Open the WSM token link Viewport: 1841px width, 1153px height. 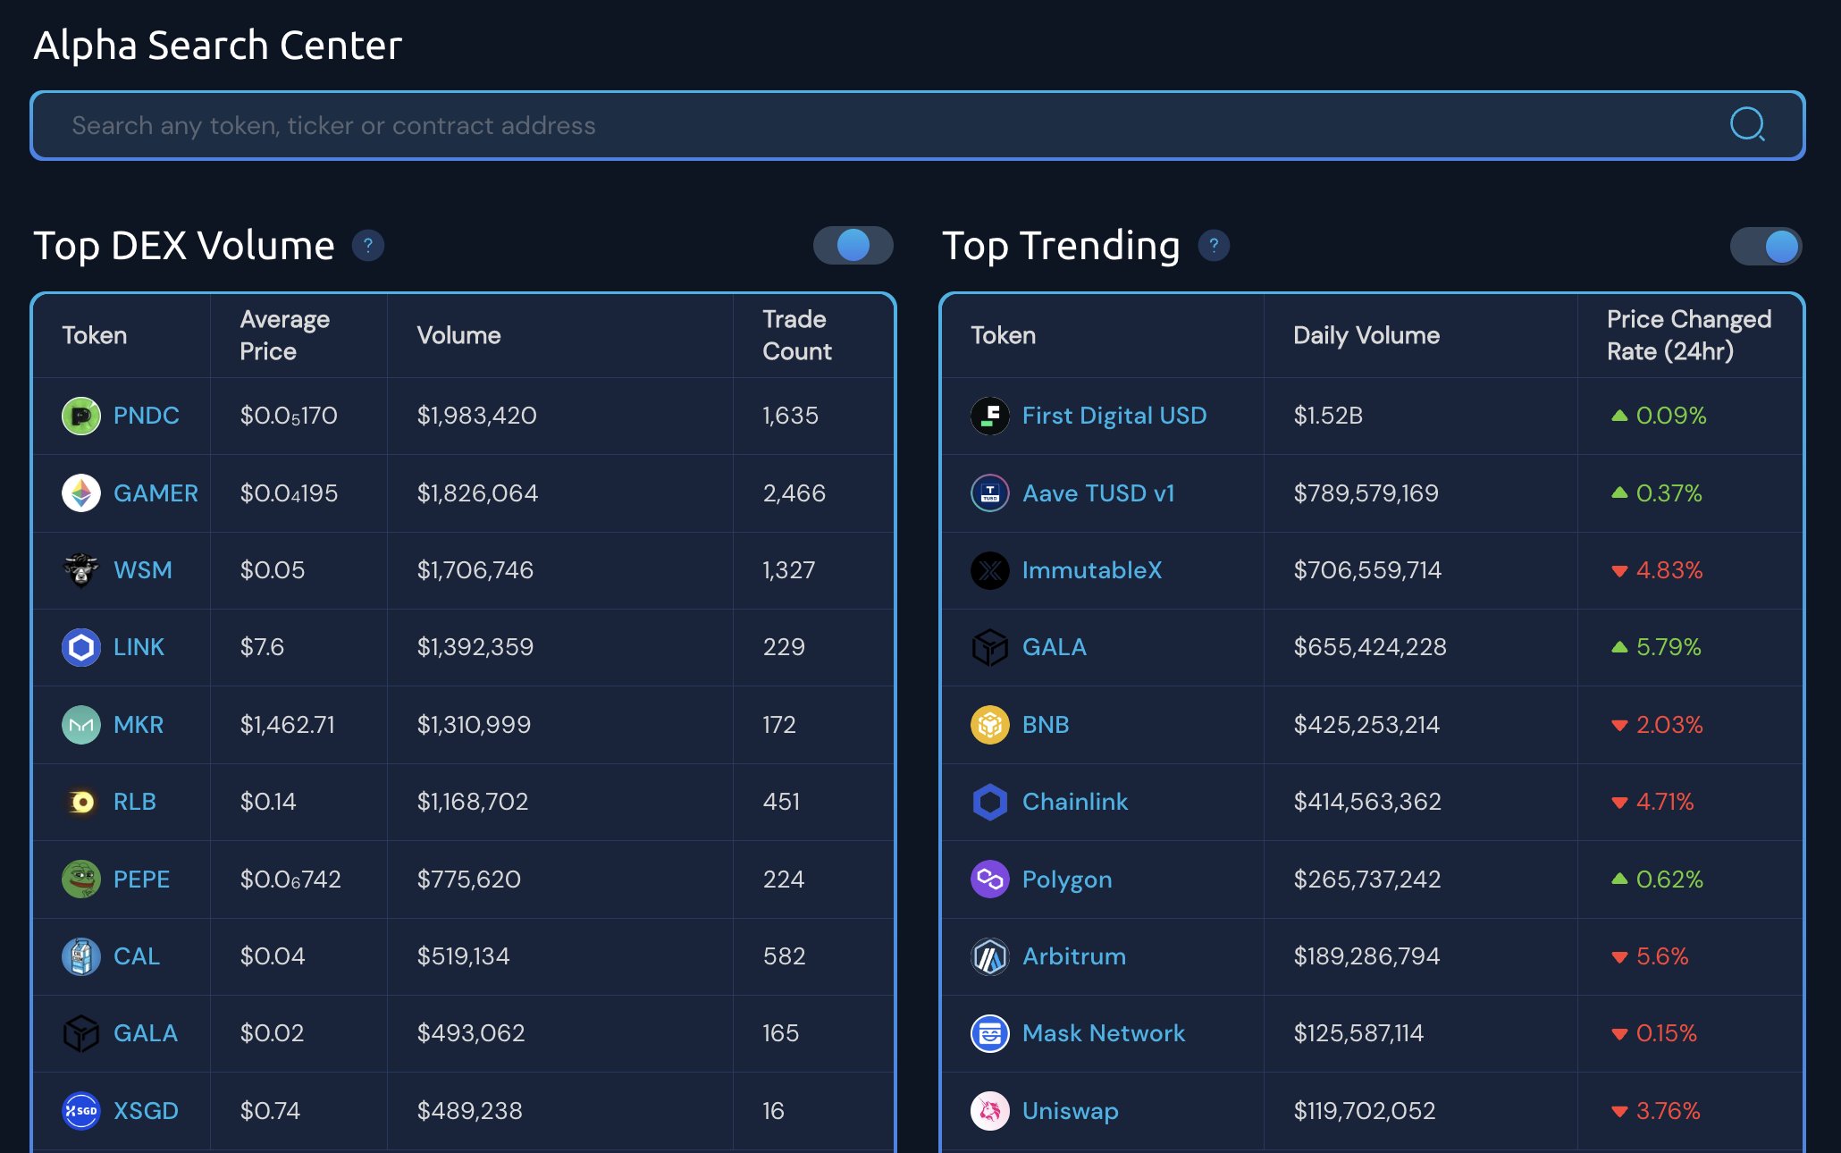click(x=143, y=570)
